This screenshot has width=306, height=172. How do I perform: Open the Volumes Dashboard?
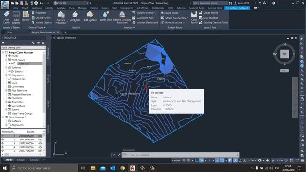145,22
